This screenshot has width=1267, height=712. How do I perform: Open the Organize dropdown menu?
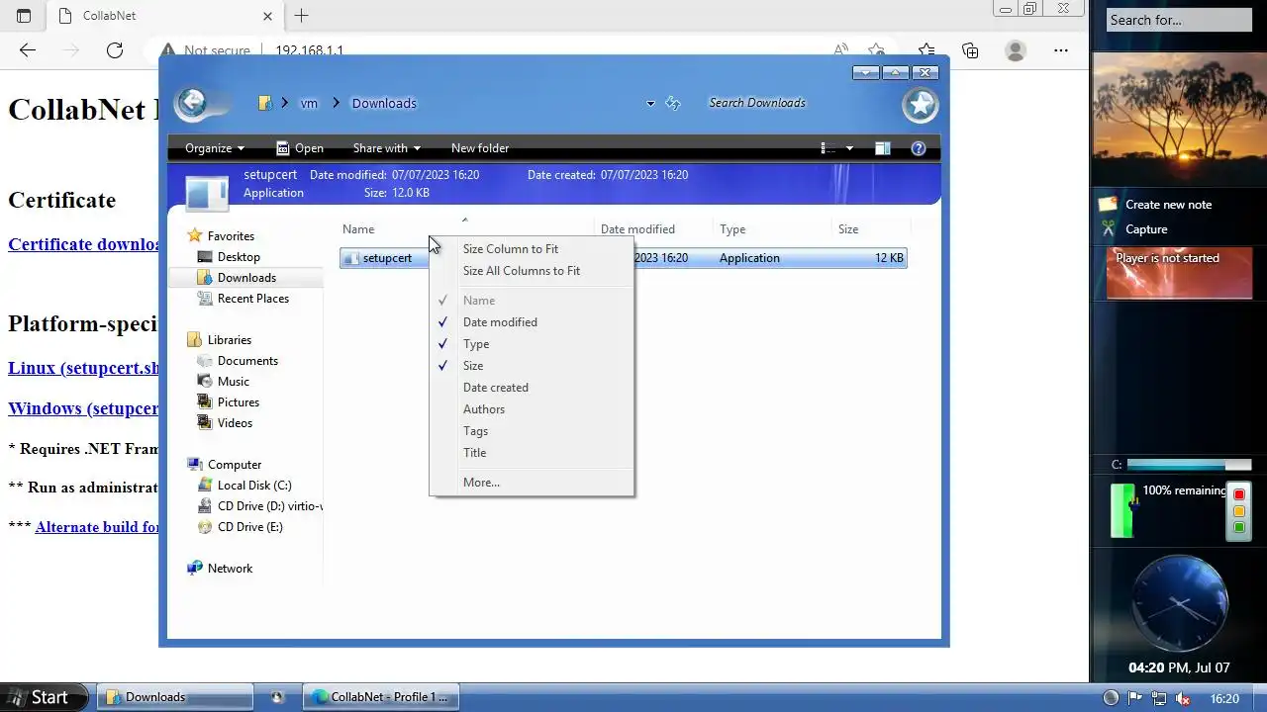[215, 148]
